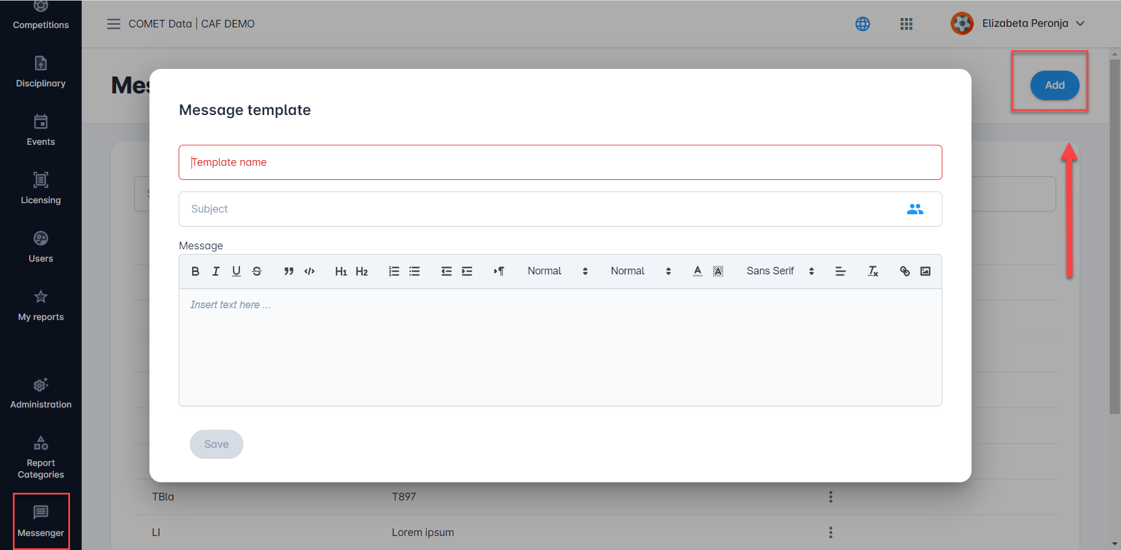Insert a blockquote in the message
The image size is (1121, 550).
[x=288, y=271]
